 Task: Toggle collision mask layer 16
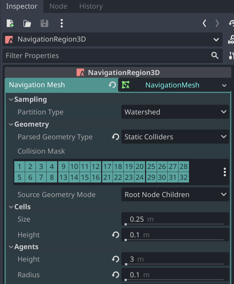pos(96,177)
